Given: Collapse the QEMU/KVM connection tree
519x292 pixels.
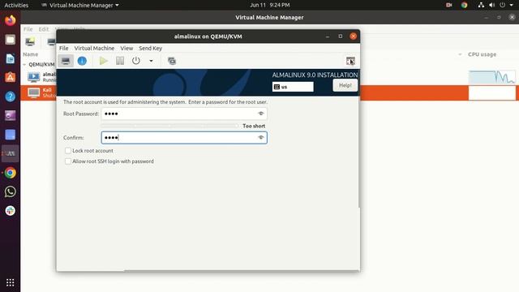Looking at the screenshot, I should 24,65.
